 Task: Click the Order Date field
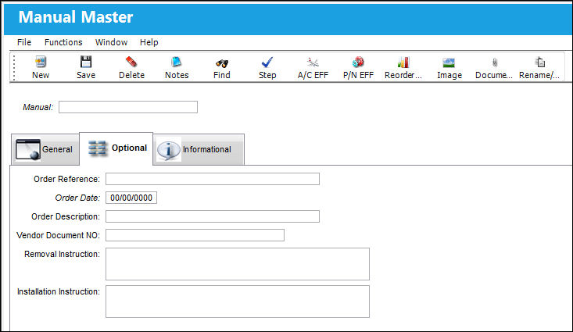click(131, 198)
